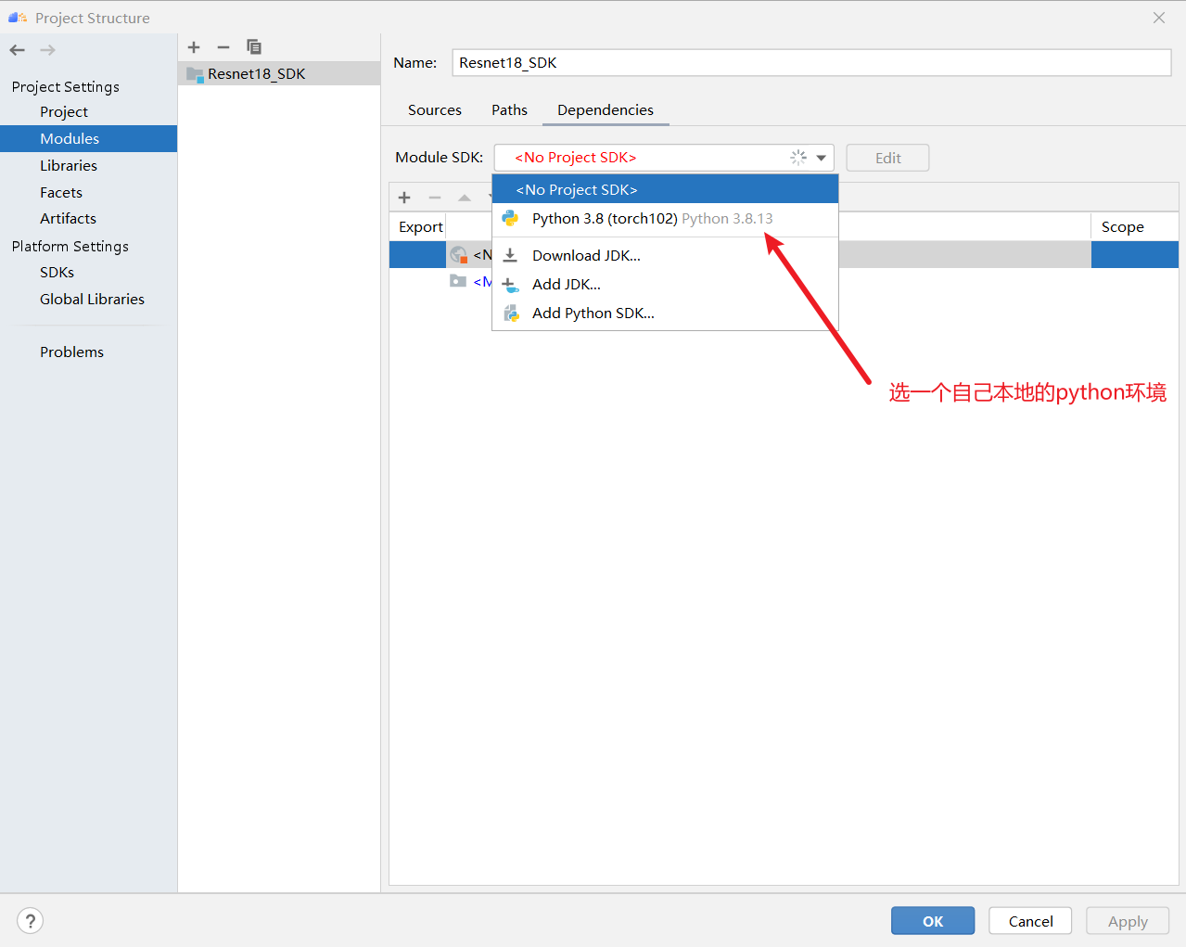Click the Python icon next to Python 3.8
1186x947 pixels.
pos(510,218)
